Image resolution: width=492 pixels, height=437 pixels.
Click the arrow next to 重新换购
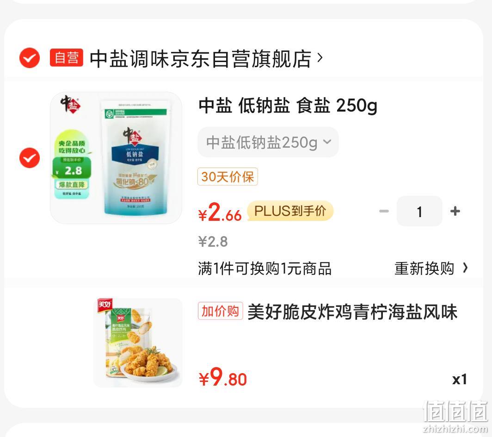(x=465, y=268)
